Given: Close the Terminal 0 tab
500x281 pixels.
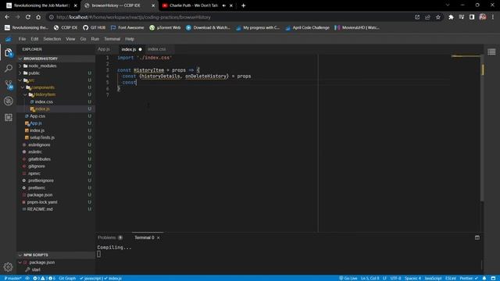Looking at the screenshot, I should [x=159, y=237].
